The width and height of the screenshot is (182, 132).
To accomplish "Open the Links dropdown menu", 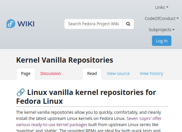I will (x=162, y=7).
